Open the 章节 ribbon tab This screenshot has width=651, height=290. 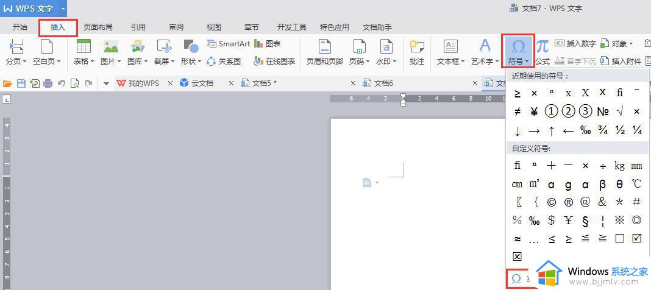click(x=252, y=27)
